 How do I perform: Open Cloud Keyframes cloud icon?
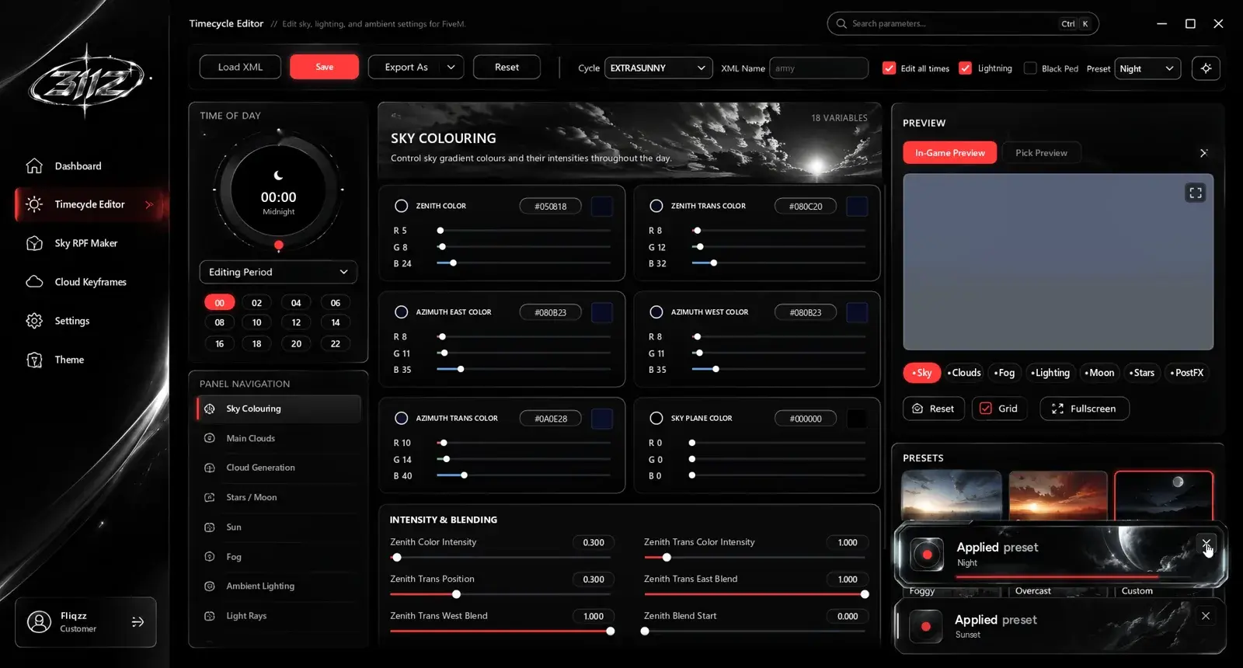[34, 282]
